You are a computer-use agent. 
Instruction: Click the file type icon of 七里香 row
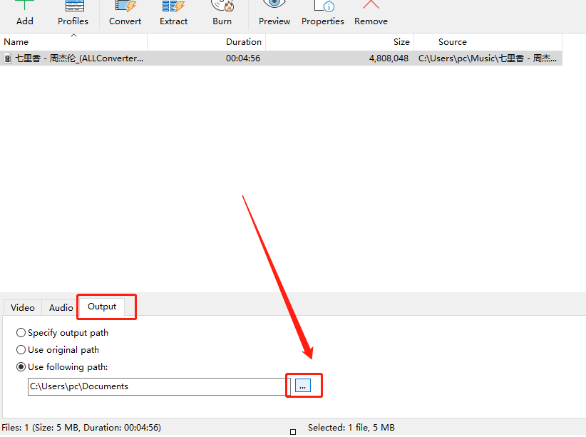[8, 58]
